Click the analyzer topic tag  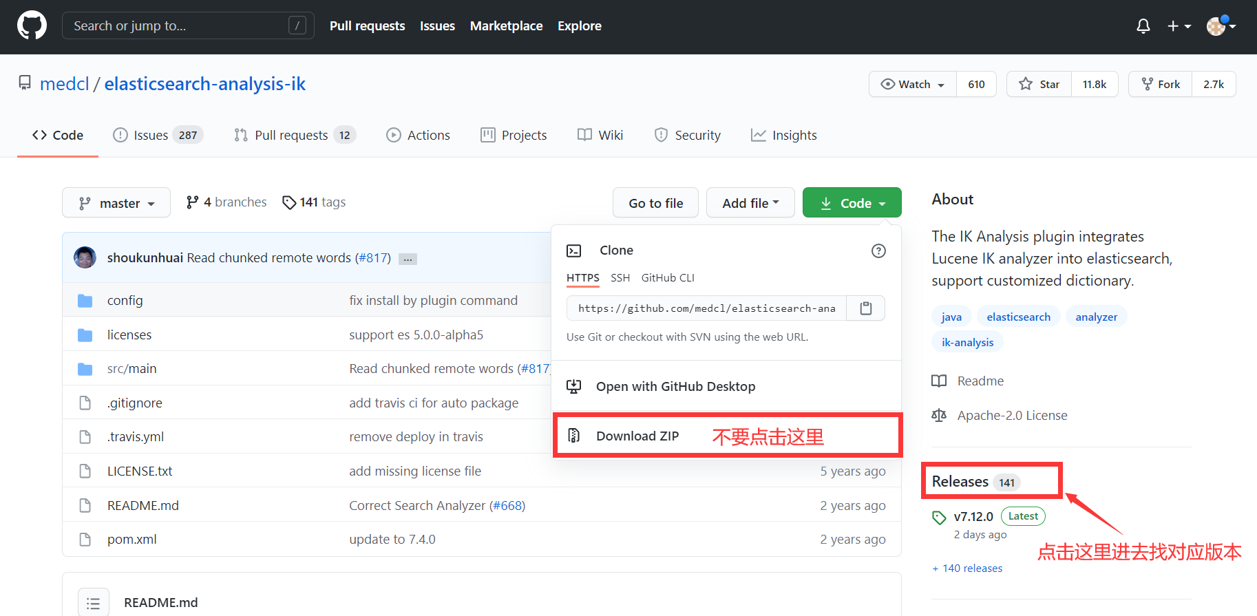[x=1097, y=317]
